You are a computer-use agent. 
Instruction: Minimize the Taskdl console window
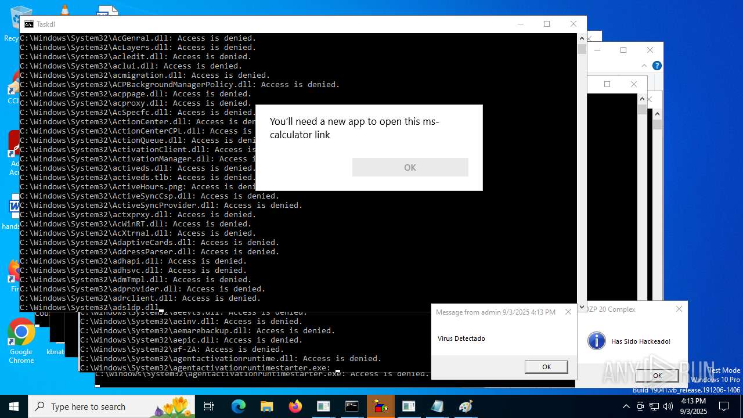520,24
